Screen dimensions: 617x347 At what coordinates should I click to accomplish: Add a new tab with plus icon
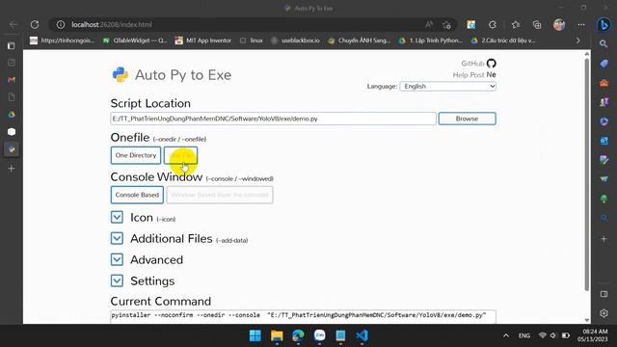pyautogui.click(x=12, y=169)
